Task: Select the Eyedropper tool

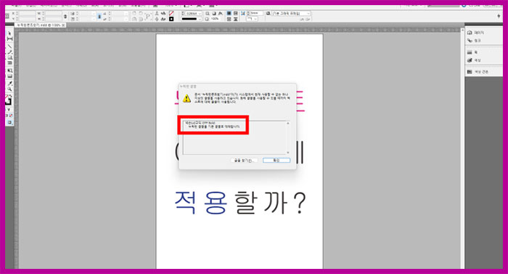Action: (x=9, y=84)
